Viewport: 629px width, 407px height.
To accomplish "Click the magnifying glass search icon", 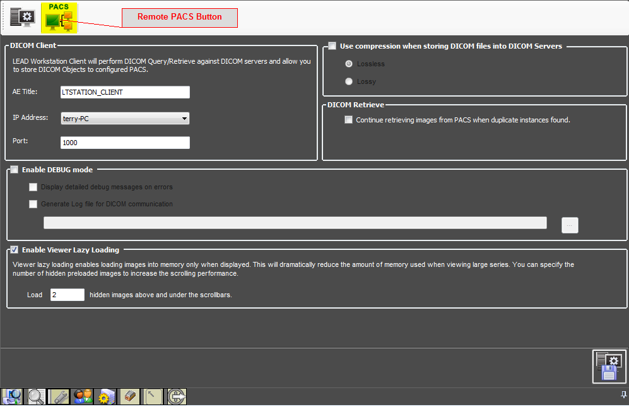I will coord(36,396).
